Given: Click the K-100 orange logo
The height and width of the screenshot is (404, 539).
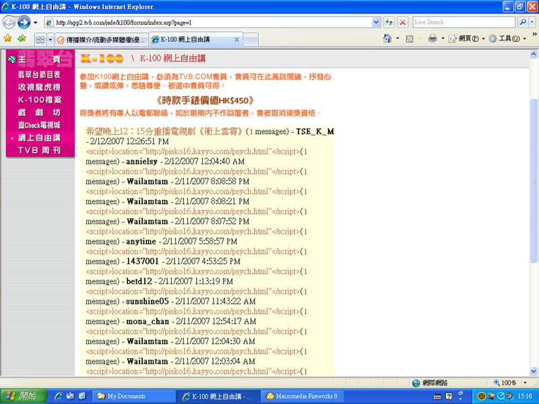Looking at the screenshot, I should 102,59.
